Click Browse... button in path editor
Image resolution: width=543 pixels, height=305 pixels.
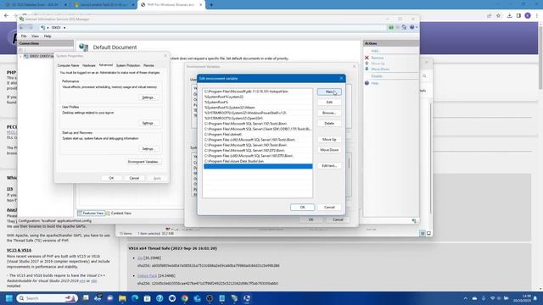coord(329,113)
